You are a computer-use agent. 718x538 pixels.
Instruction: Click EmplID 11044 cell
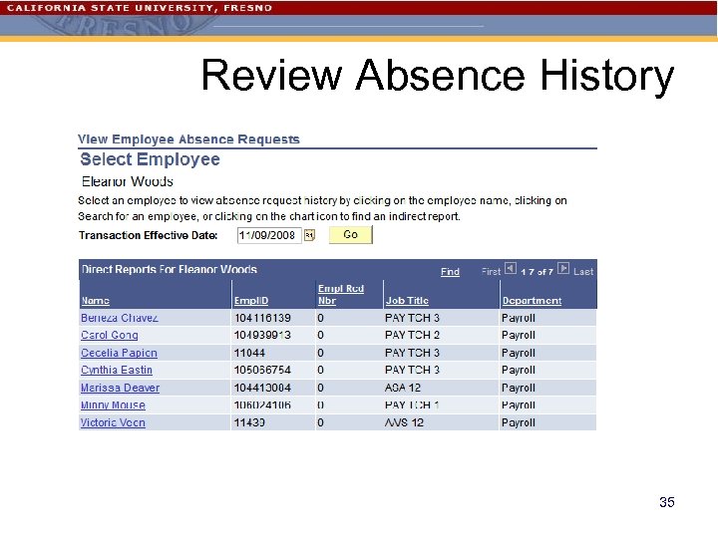pyautogui.click(x=249, y=353)
